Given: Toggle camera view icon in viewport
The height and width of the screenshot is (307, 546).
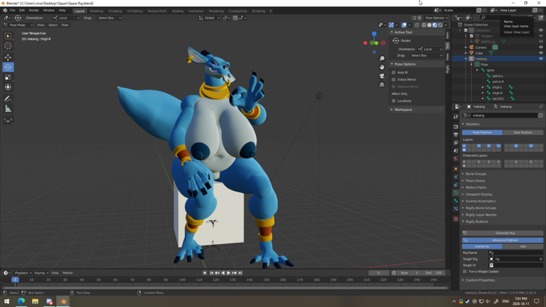Looking at the screenshot, I should 382,76.
